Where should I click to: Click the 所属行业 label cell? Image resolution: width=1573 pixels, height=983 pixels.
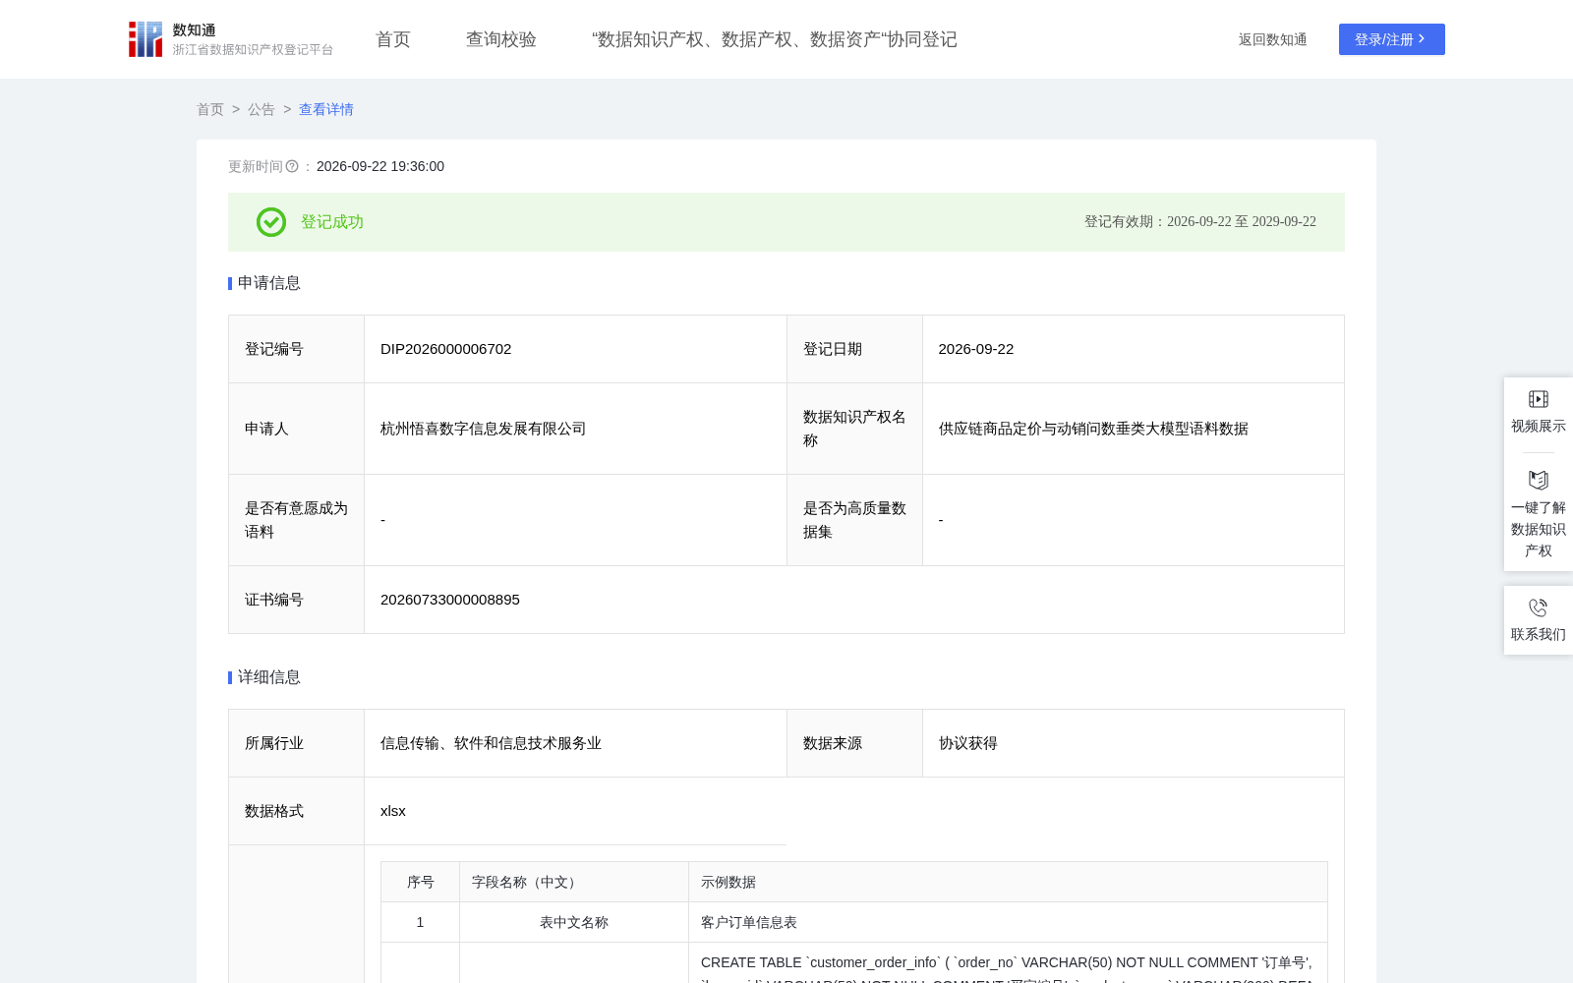click(x=297, y=743)
